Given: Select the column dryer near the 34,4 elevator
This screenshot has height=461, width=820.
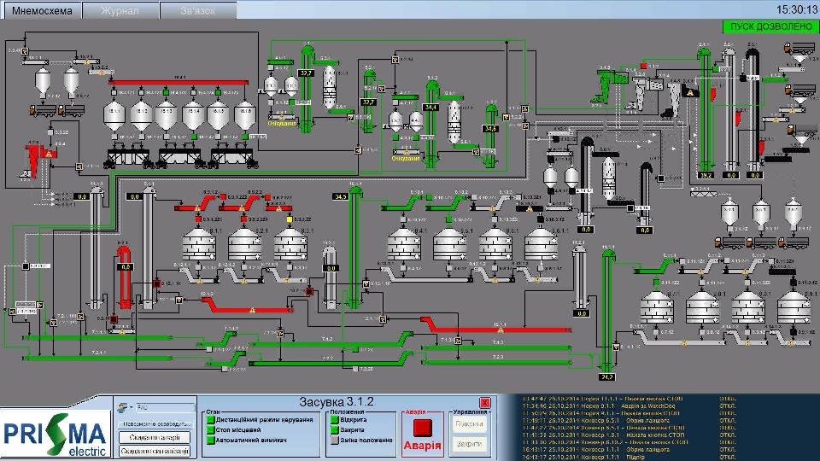Looking at the screenshot, I should click(454, 122).
